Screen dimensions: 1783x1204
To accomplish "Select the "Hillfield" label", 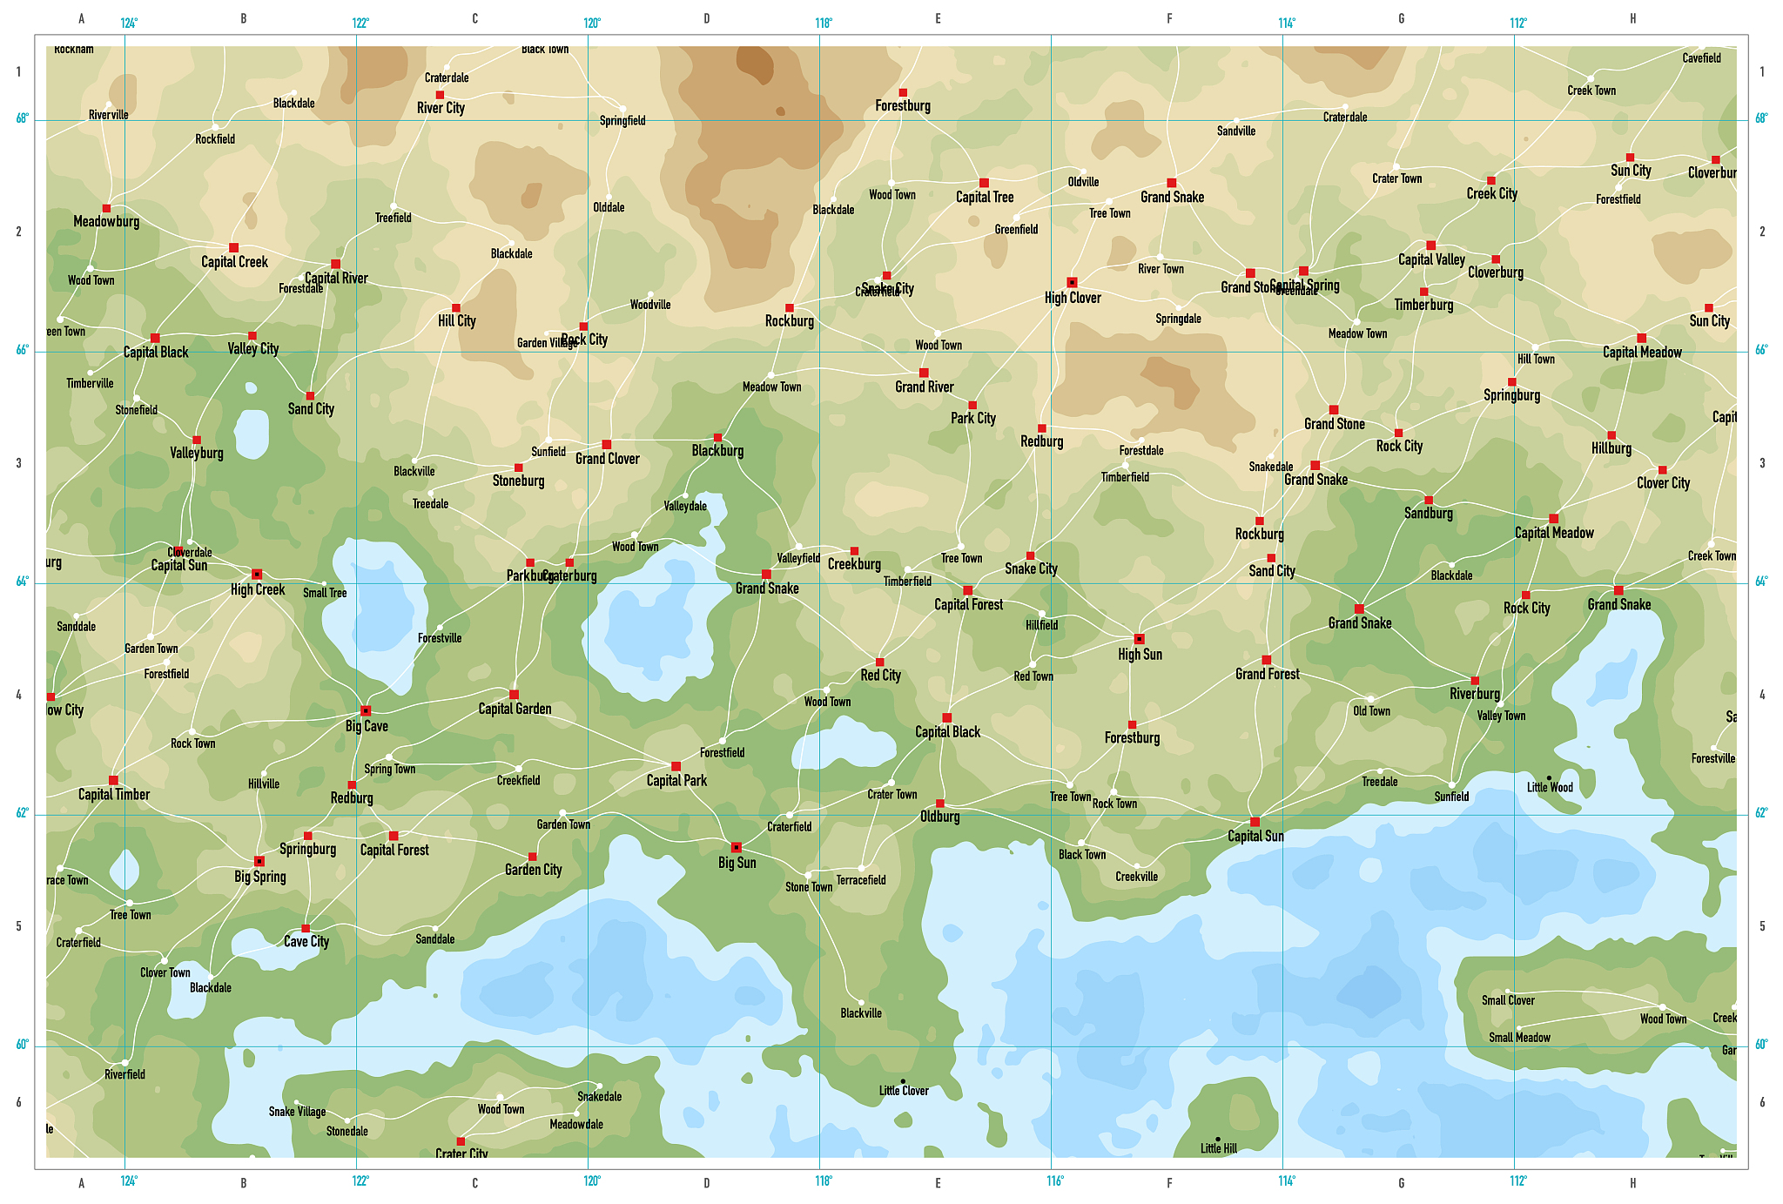I will pos(1041,625).
